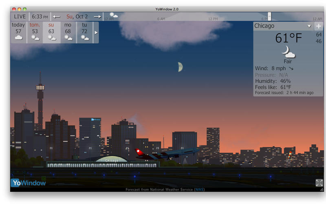This screenshot has width=326, height=204.
Task: Click the time slider handle on timeline
Action: [269, 16]
